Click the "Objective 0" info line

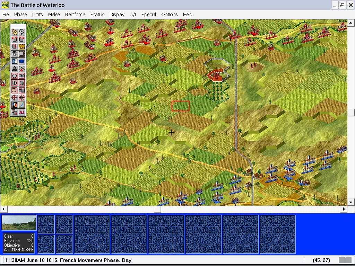click(19, 245)
